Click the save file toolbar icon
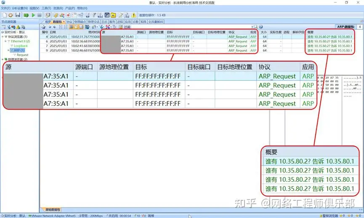This screenshot has width=364, height=218. pyautogui.click(x=18, y=15)
